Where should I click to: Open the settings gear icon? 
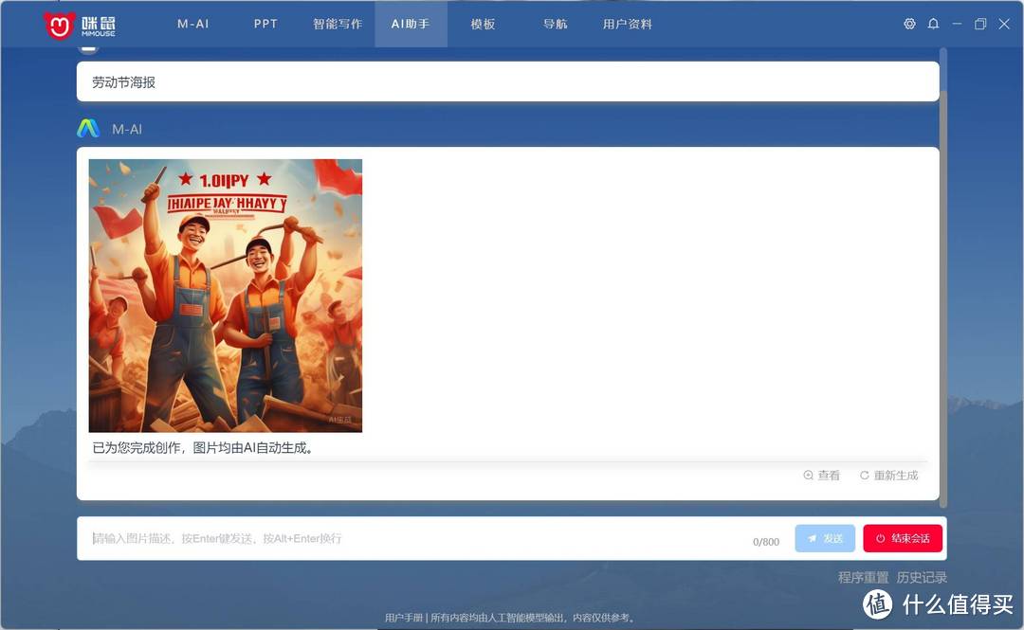point(909,24)
